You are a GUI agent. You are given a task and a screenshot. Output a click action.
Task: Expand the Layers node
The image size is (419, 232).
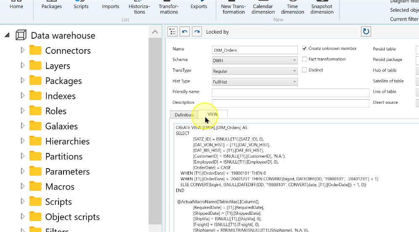click(x=22, y=66)
